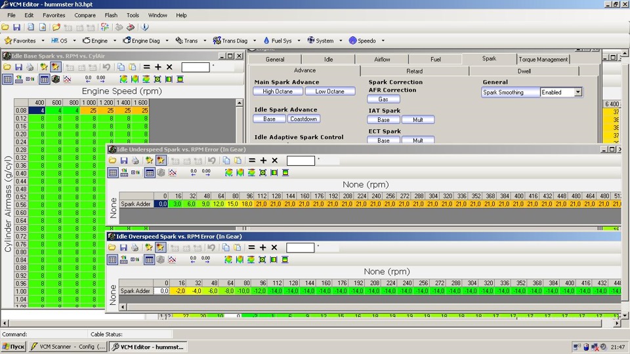Save file icon in main toolbar
The height and width of the screenshot is (354, 630).
(16, 28)
